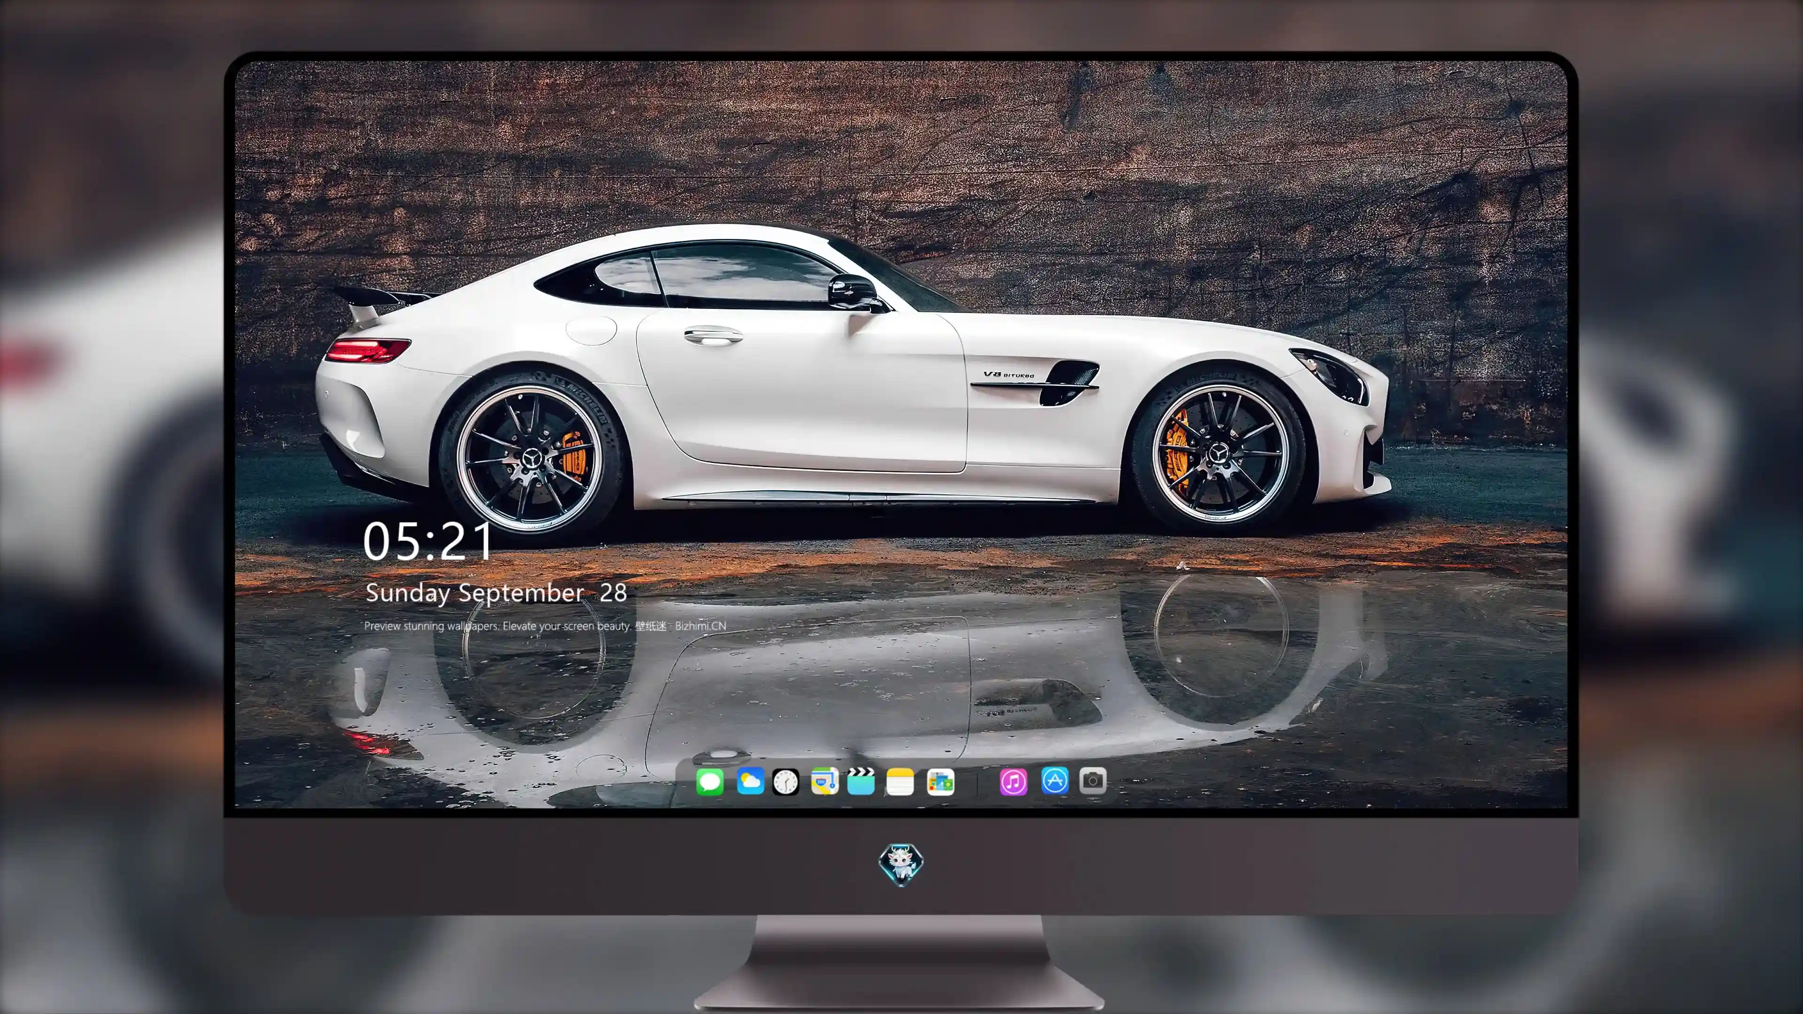The width and height of the screenshot is (1803, 1014).
Task: Open the yellow Notes app in dock
Action: click(900, 782)
